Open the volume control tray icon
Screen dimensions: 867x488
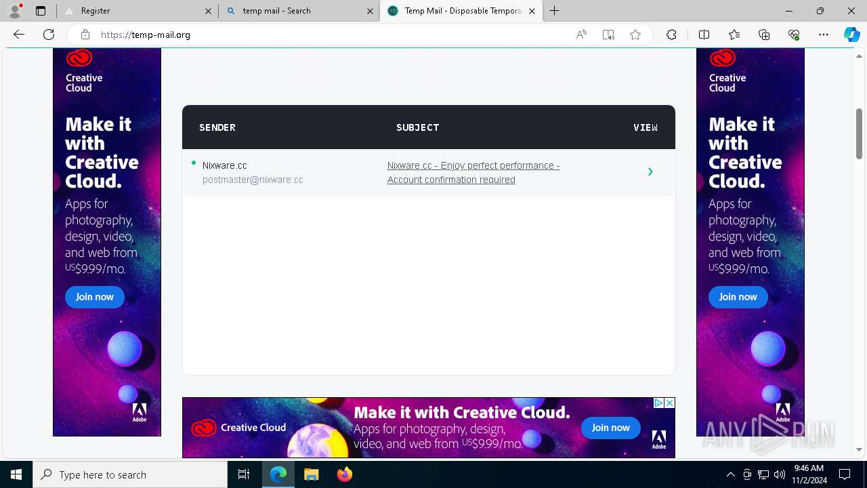coord(780,474)
